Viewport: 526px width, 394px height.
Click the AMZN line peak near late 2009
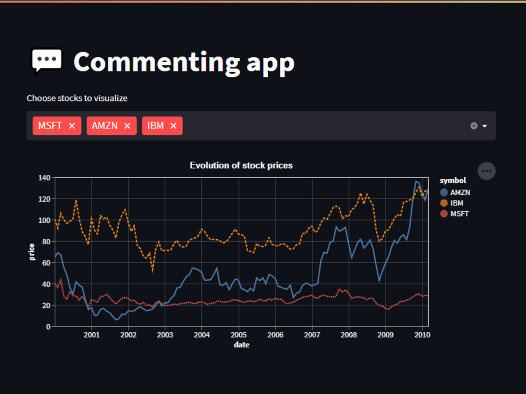pos(416,182)
